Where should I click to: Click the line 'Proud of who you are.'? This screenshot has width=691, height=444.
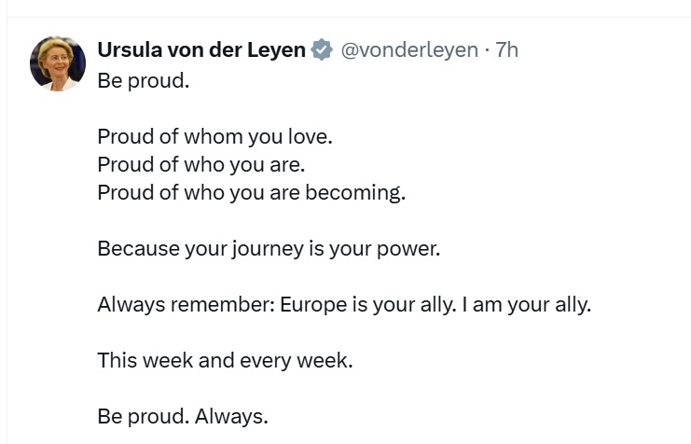pos(201,164)
